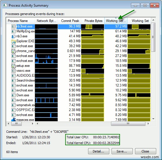Sort by Network Bytes column header
This screenshot has height=160, width=162.
(x=46, y=21)
